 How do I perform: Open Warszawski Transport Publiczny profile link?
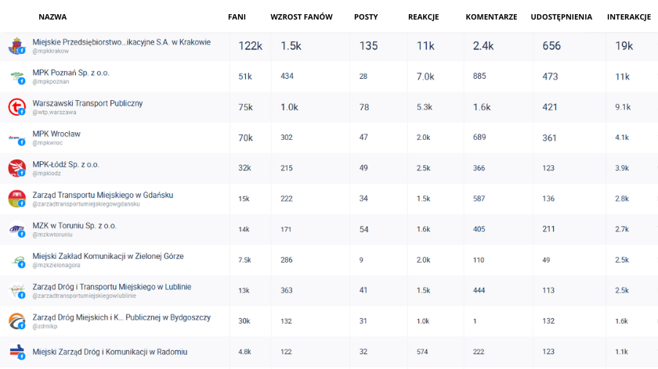[x=88, y=103]
